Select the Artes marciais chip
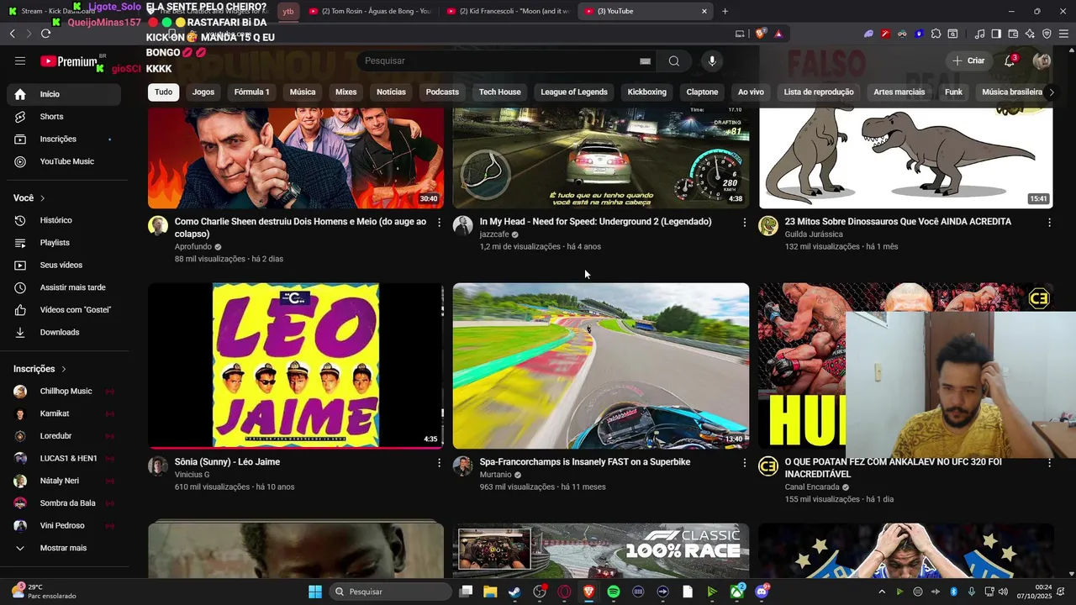Viewport: 1076px width, 605px height. click(x=899, y=92)
